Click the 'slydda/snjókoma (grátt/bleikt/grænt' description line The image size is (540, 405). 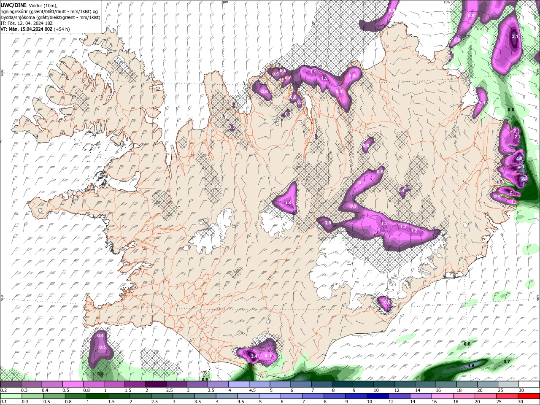coord(50,17)
